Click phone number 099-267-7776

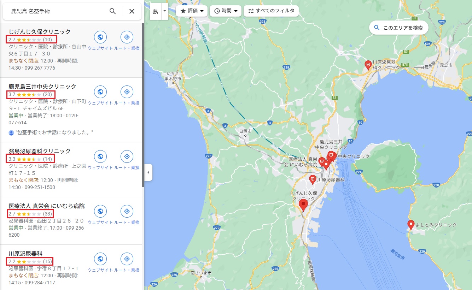[x=41, y=68]
